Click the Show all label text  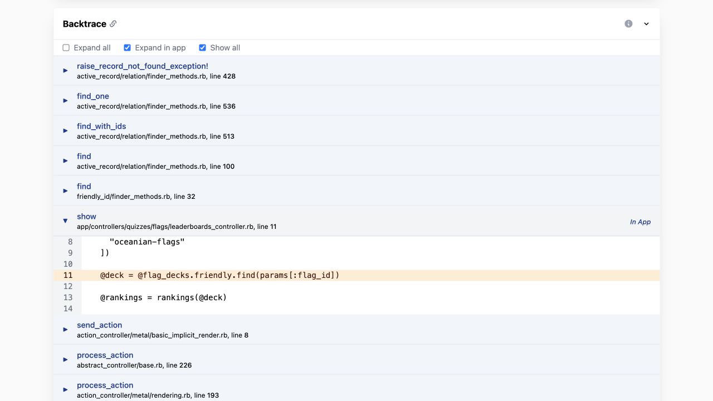[225, 48]
